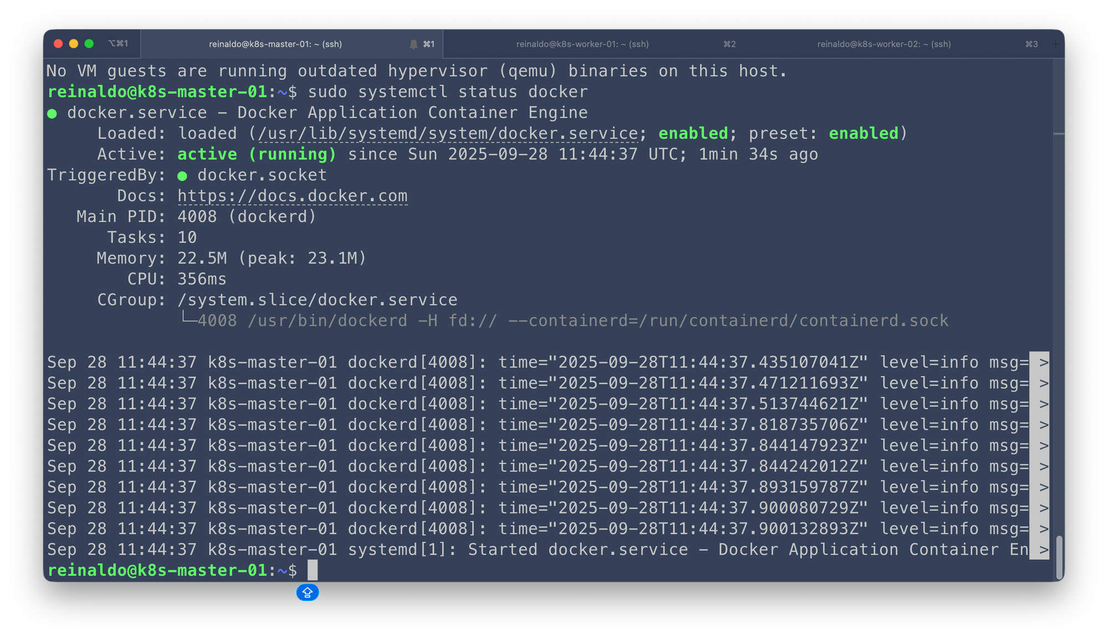Click the green full-screen window button
1108x639 pixels.
click(x=89, y=44)
